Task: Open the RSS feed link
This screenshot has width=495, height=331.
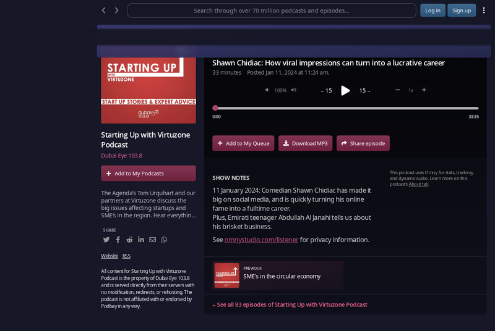Action: pos(126,256)
